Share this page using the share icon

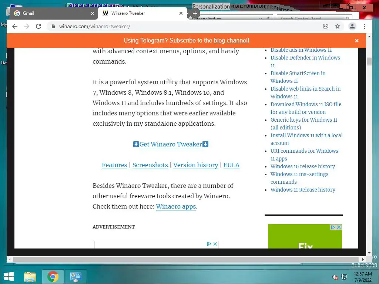(x=326, y=26)
